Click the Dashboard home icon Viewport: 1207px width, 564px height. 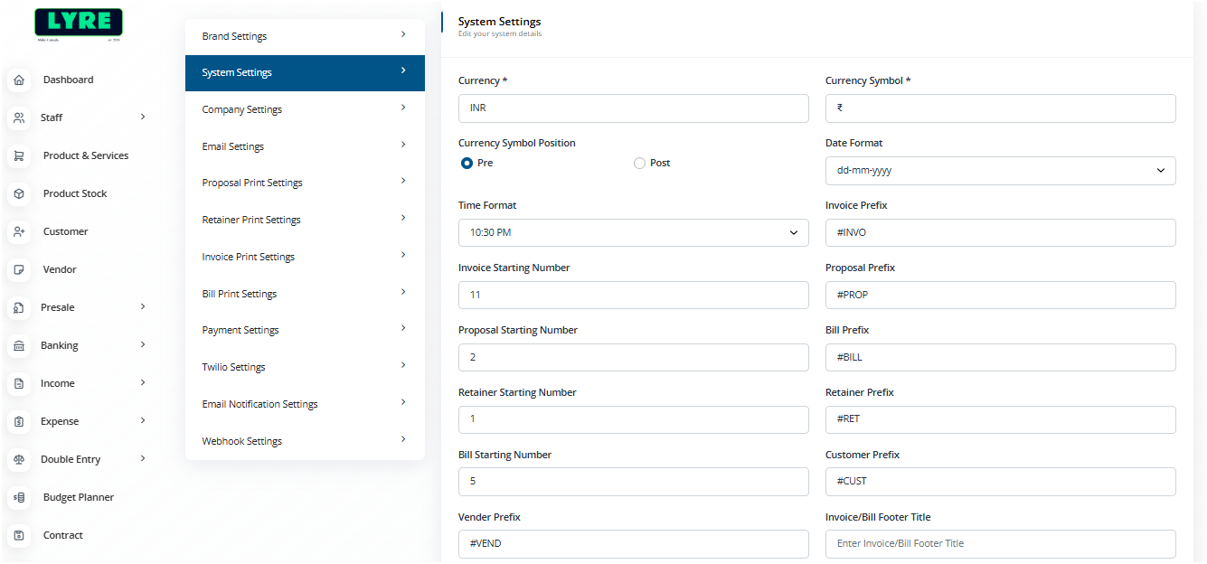tap(19, 80)
